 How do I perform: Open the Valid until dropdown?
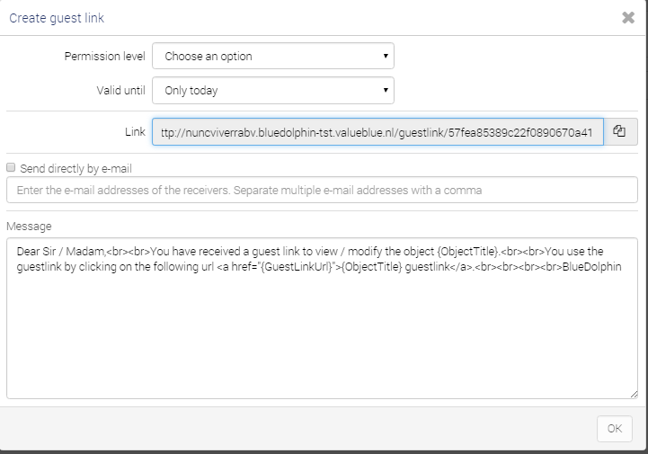click(273, 90)
